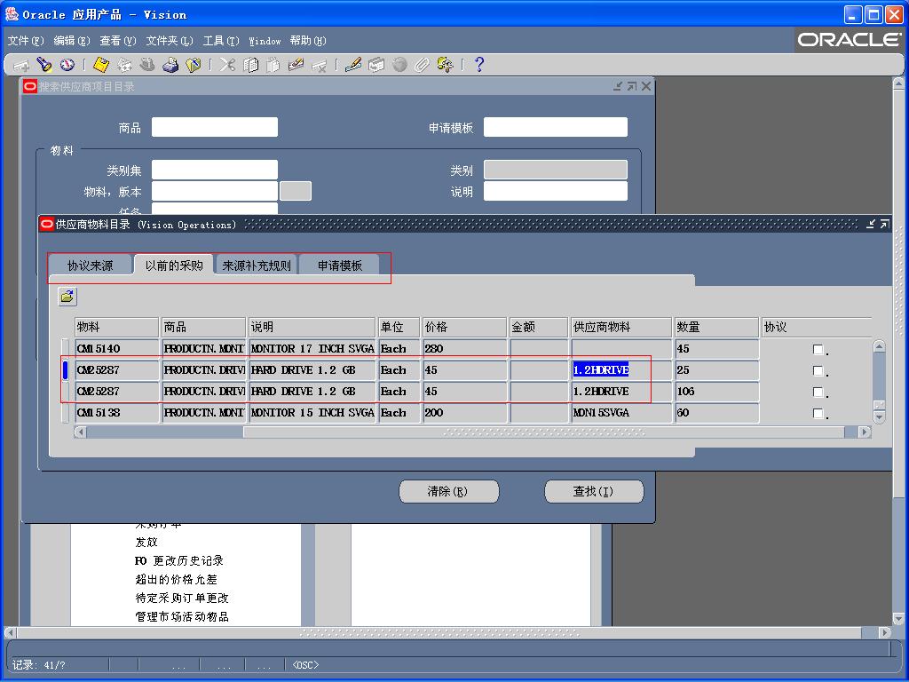Screen dimensions: 909x682
Task: Open the 查看(V) menu
Action: (118, 41)
